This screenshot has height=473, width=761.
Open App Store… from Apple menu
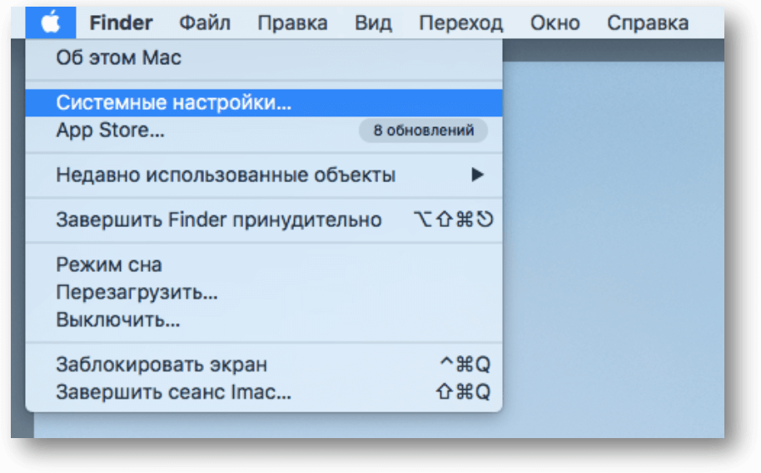(x=264, y=130)
